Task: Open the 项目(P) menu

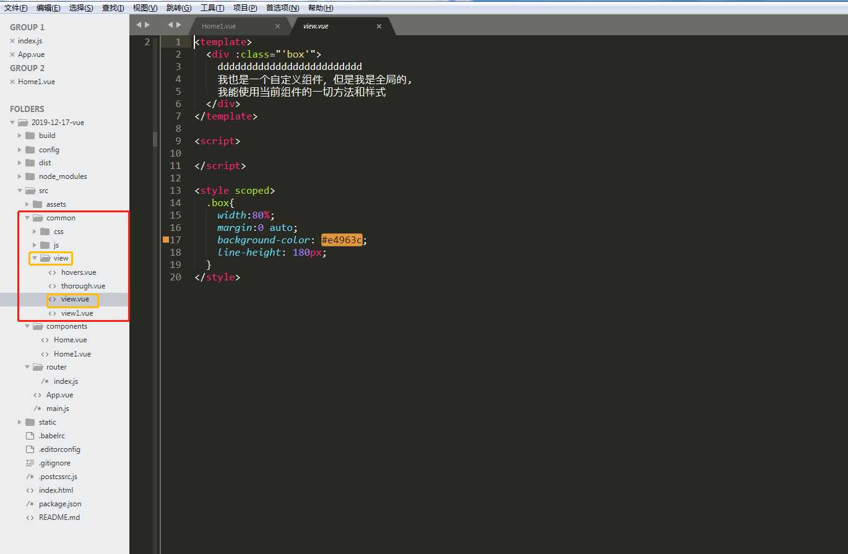Action: point(245,7)
